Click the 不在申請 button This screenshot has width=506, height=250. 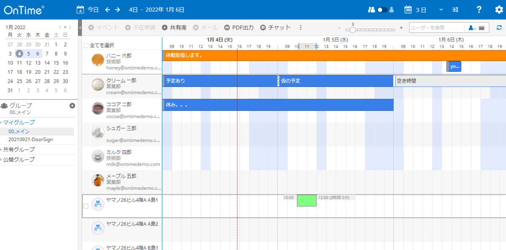click(x=140, y=27)
